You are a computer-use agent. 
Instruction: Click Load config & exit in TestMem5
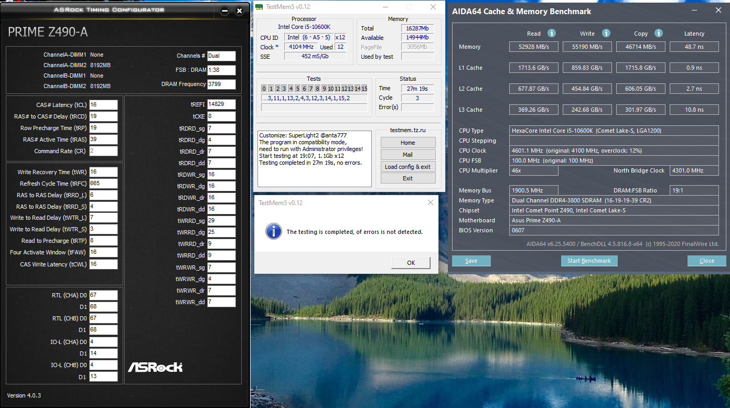tap(408, 167)
